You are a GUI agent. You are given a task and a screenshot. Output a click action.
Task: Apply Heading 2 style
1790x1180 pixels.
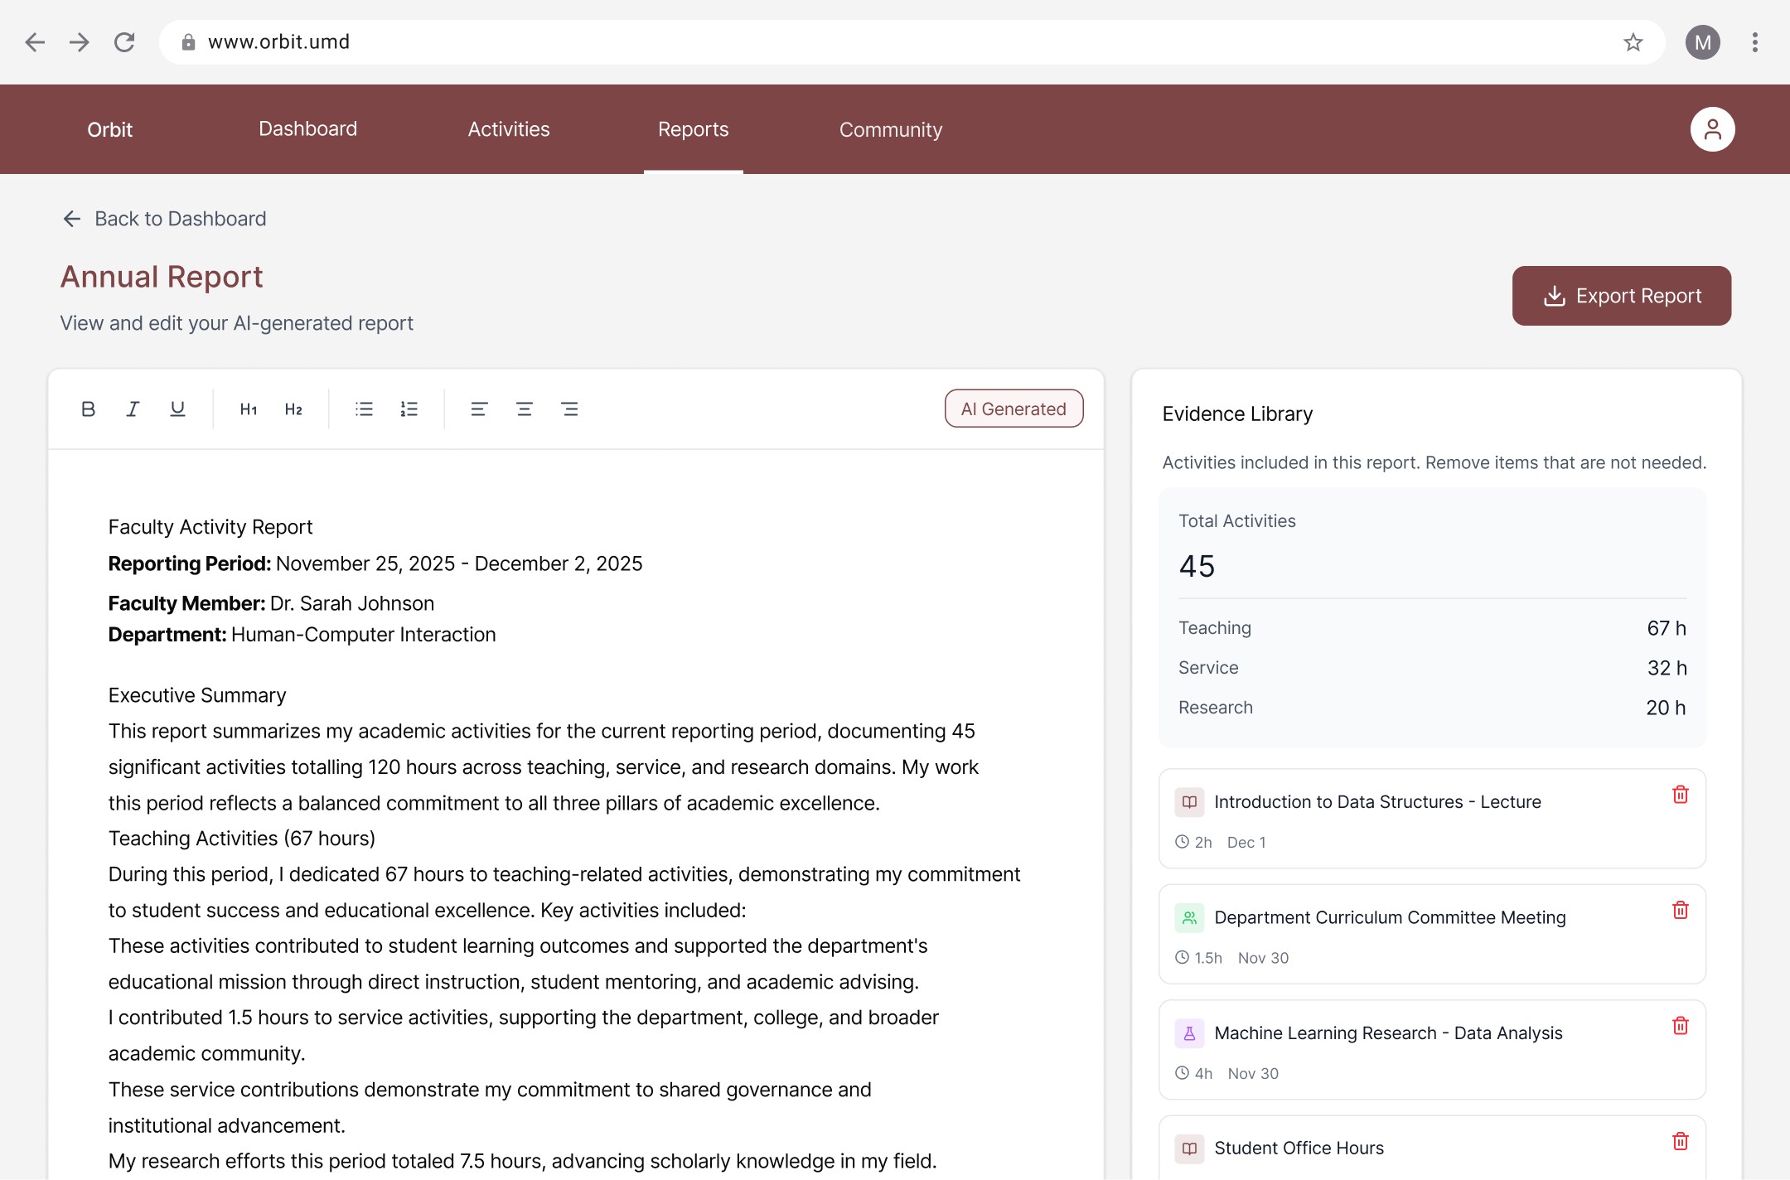293,409
